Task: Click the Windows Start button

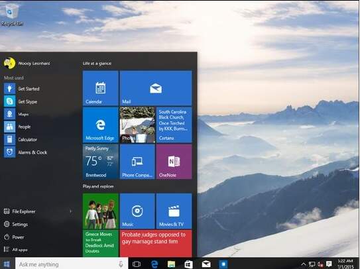Action: click(7, 264)
